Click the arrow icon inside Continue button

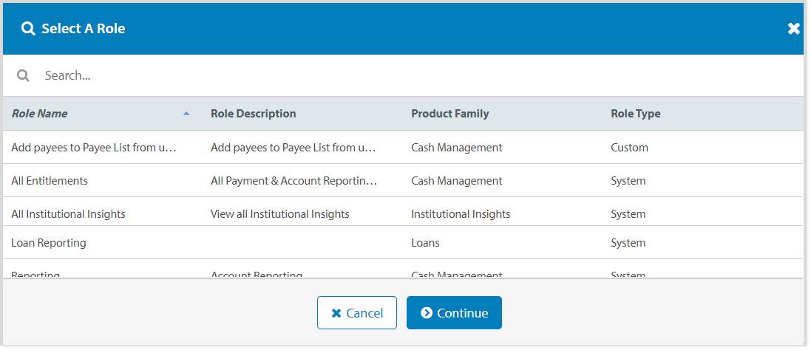click(x=427, y=313)
